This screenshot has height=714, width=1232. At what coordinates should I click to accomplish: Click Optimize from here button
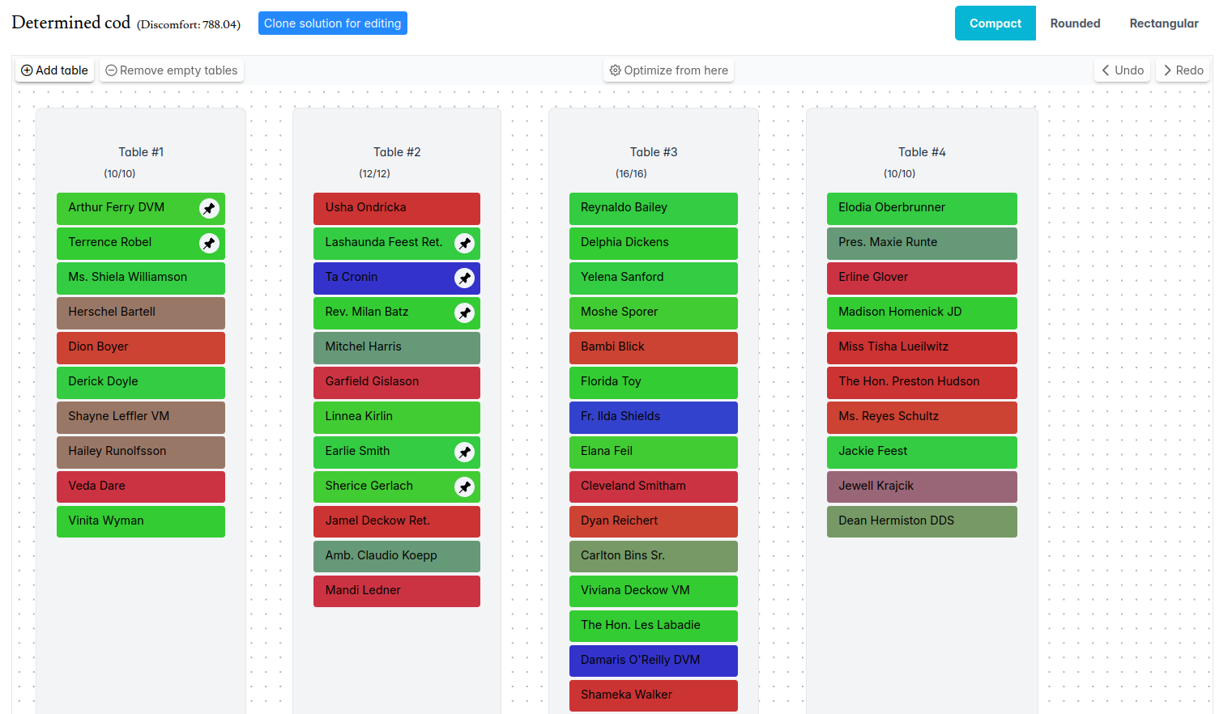[x=668, y=70]
